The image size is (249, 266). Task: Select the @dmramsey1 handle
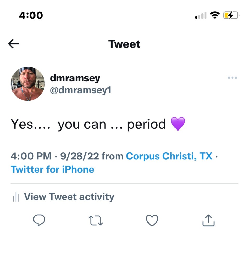[80, 90]
